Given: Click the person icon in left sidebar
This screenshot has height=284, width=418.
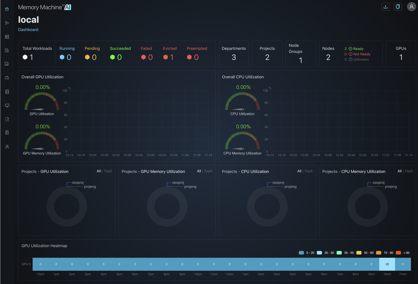Looking at the screenshot, I should [7, 147].
